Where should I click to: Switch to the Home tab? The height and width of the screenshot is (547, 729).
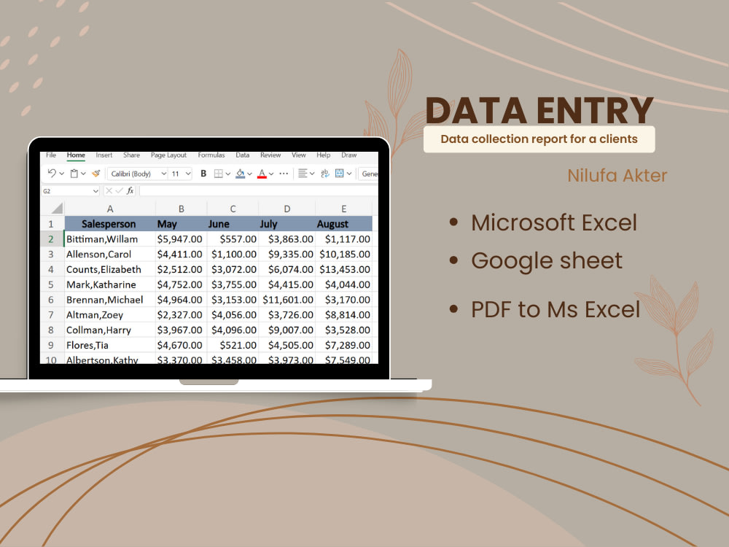tap(76, 155)
